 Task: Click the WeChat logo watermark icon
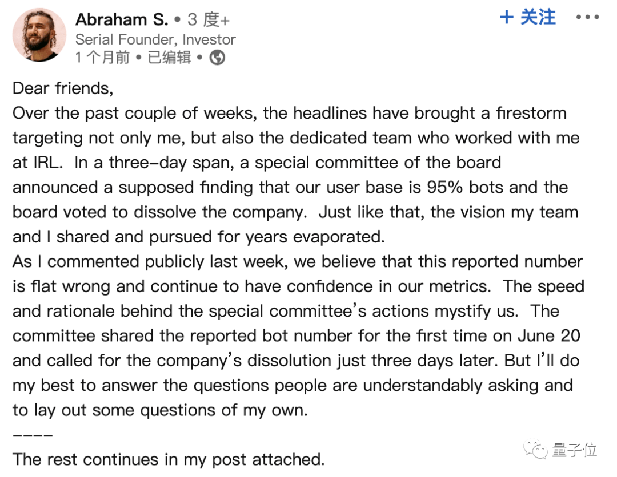point(537,450)
